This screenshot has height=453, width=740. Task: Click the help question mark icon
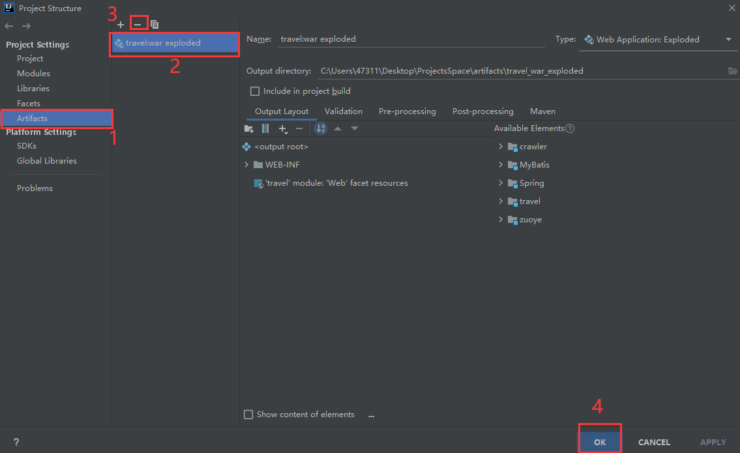(16, 441)
